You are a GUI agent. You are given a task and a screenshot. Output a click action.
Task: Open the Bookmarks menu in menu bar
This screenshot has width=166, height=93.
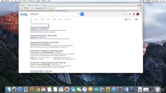point(31,1)
